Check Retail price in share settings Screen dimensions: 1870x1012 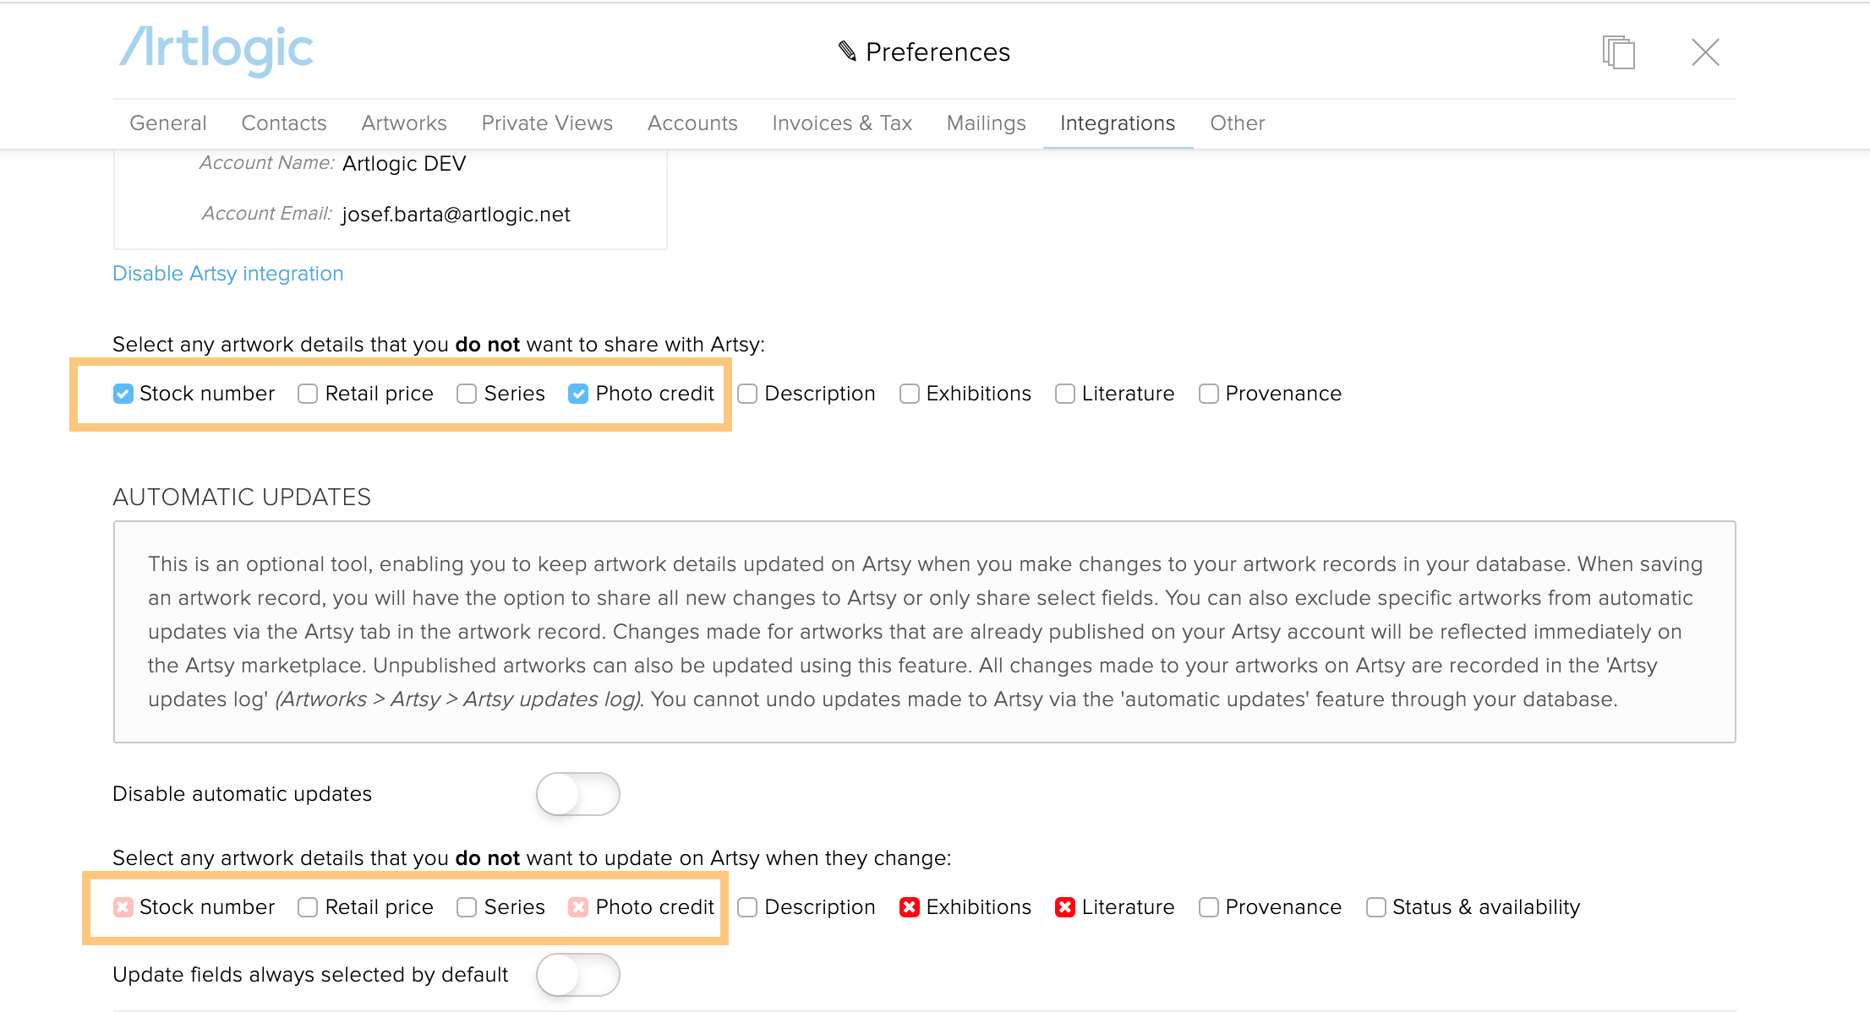308,394
